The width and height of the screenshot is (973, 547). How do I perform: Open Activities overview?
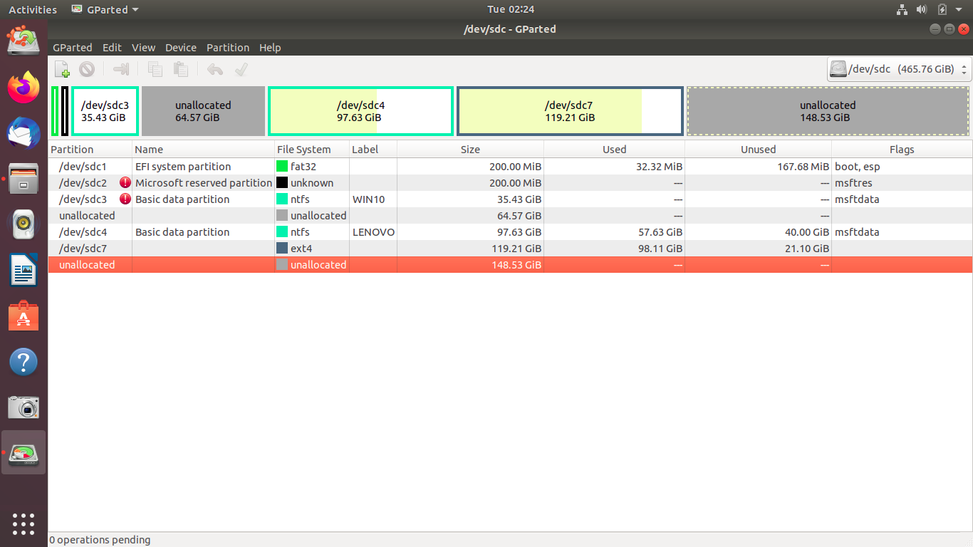pos(33,9)
